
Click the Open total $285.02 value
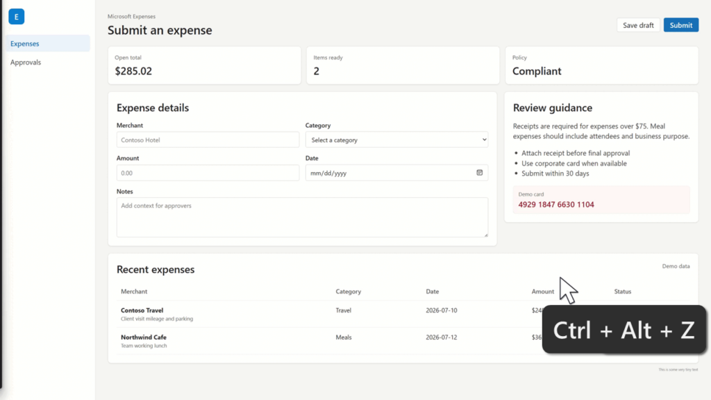(133, 72)
